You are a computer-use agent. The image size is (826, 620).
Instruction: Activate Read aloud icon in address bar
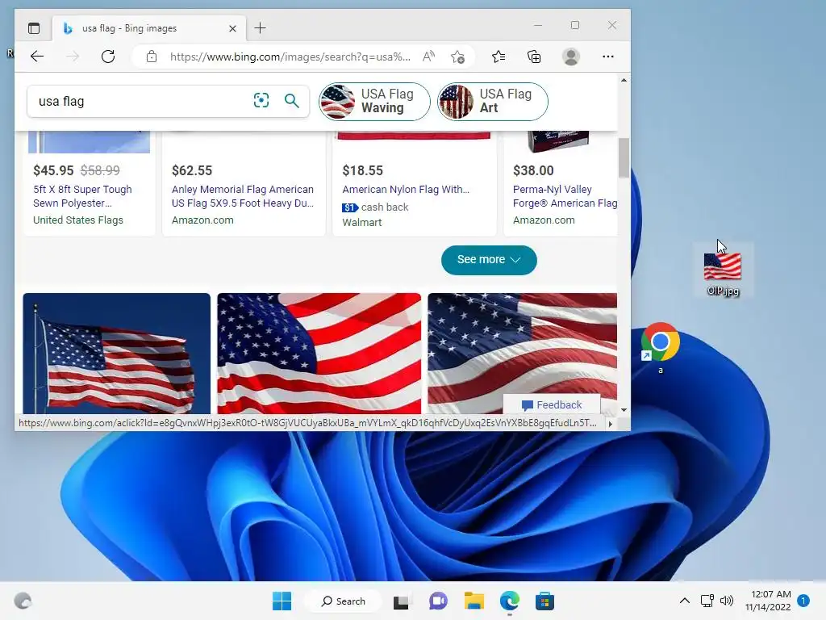429,57
